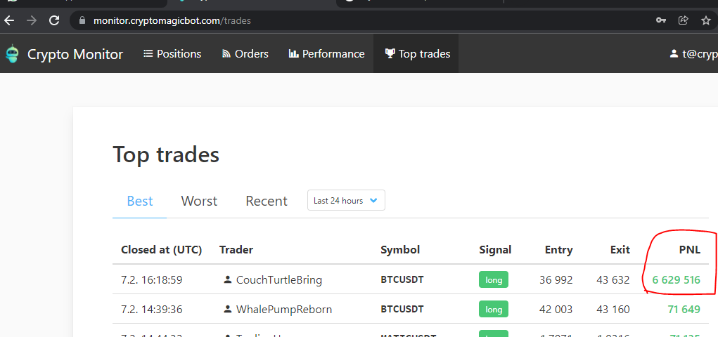This screenshot has height=337, width=718.
Task: Select the Top trades nav item
Action: [x=416, y=53]
